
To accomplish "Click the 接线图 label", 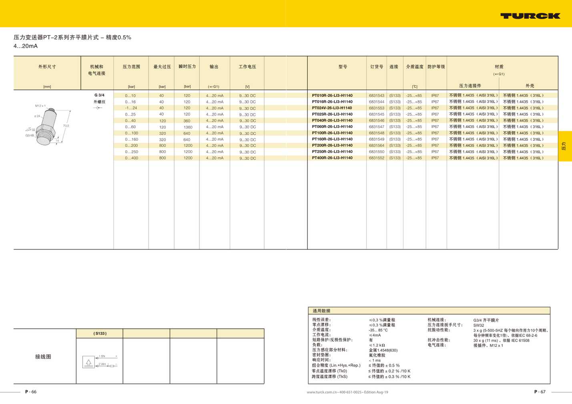I will coord(43,357).
